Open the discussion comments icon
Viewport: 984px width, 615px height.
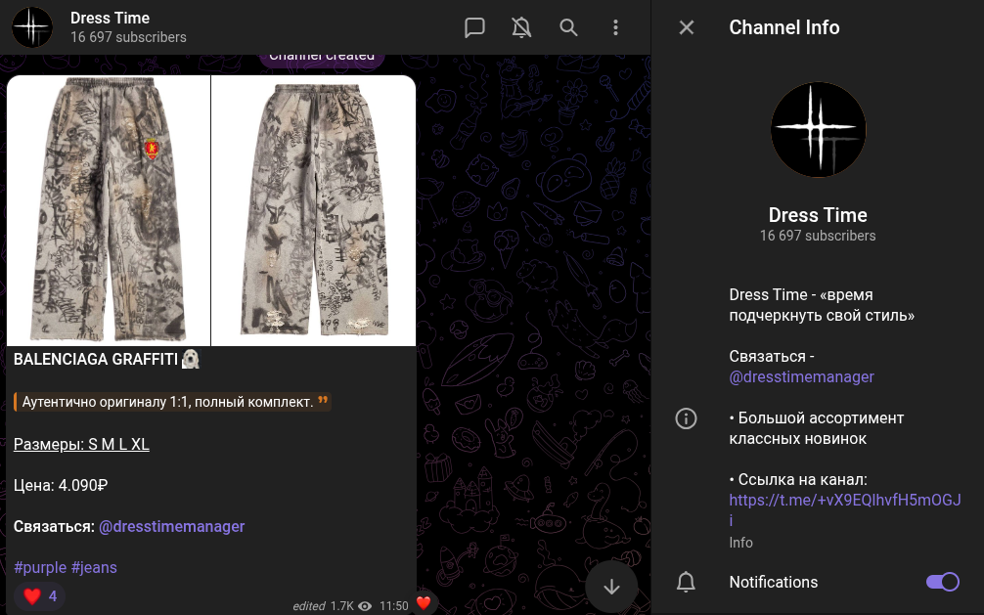475,27
